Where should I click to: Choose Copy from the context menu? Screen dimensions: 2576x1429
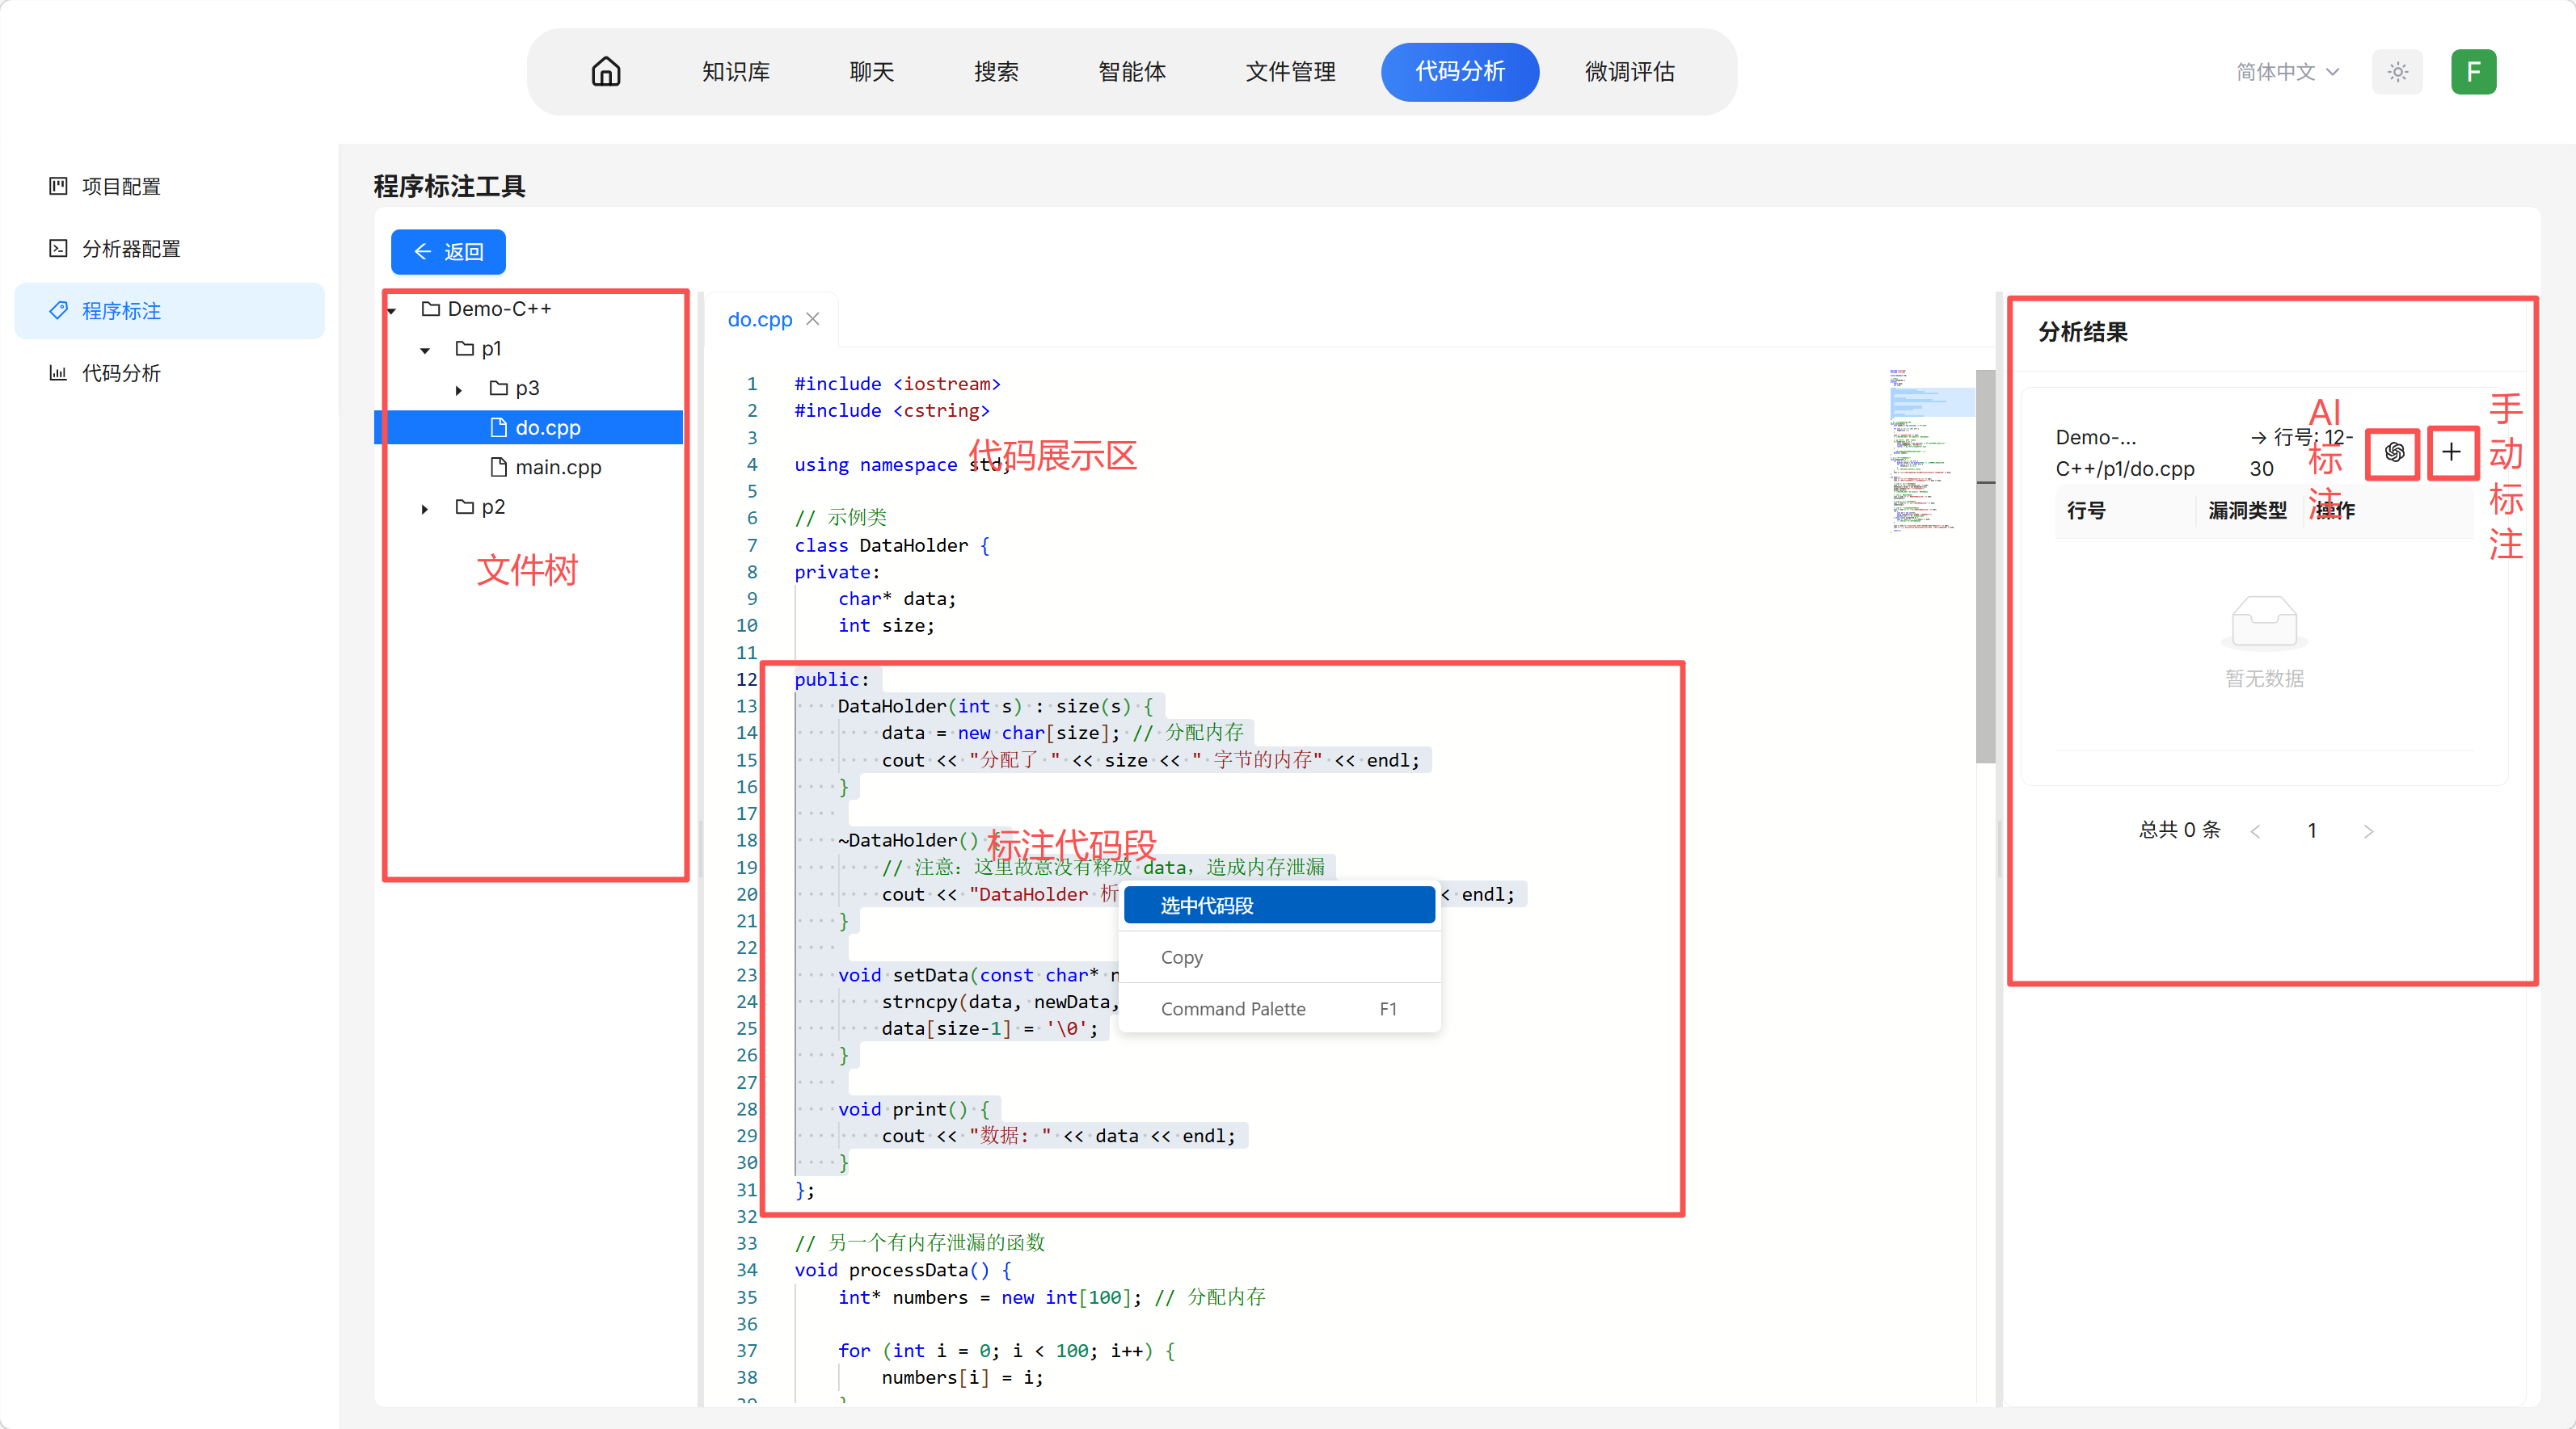(x=1182, y=957)
